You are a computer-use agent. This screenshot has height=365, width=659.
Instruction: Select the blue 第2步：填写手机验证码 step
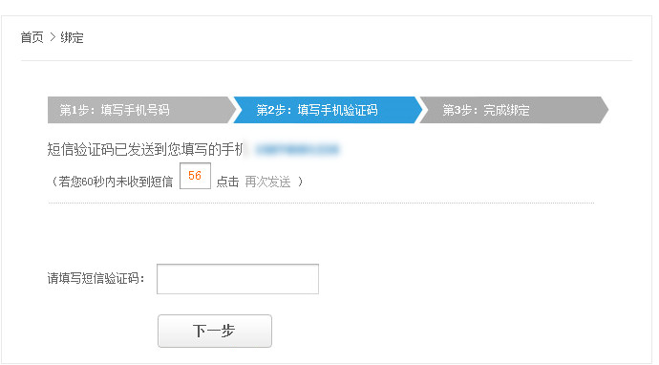pyautogui.click(x=317, y=110)
